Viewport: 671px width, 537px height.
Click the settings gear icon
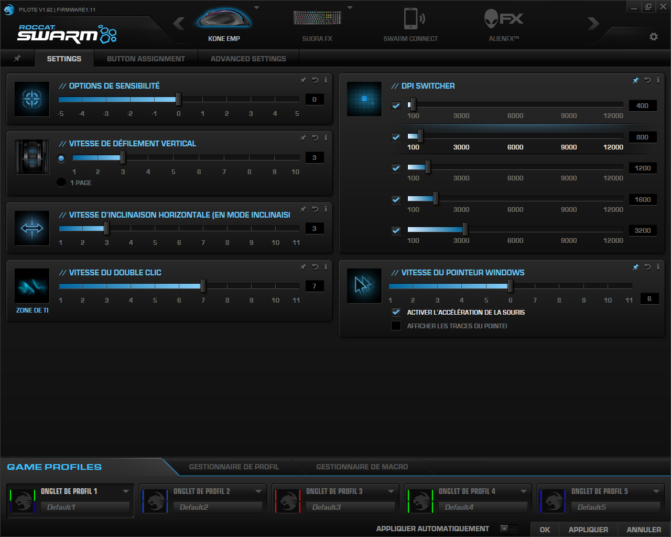click(653, 37)
